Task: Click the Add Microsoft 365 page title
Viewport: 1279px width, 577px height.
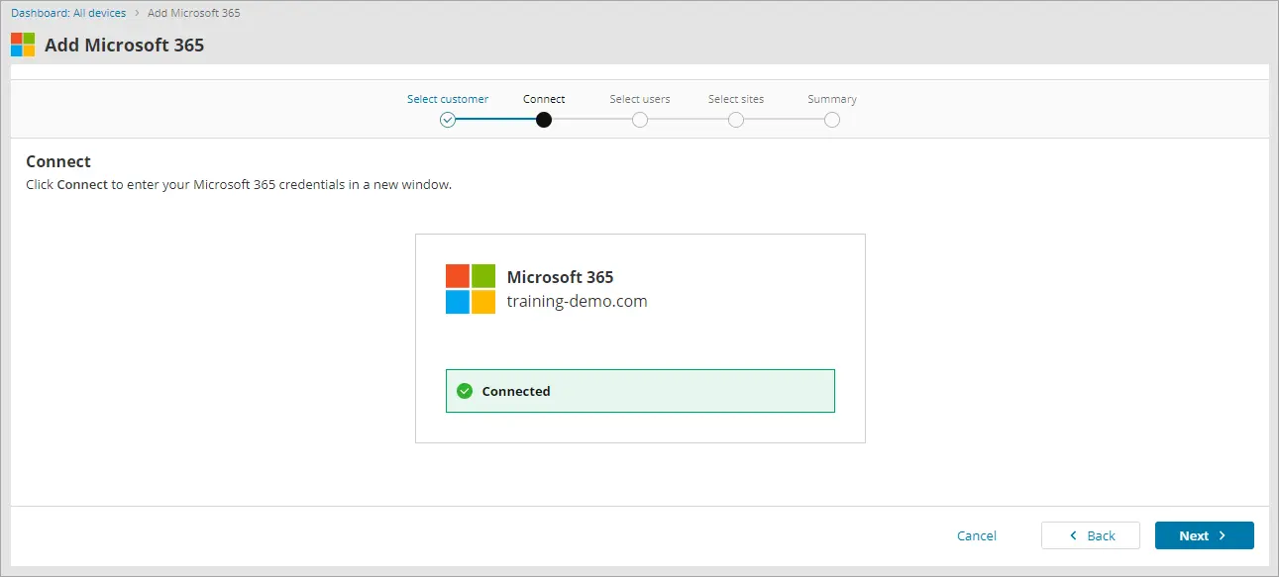Action: pyautogui.click(x=125, y=46)
